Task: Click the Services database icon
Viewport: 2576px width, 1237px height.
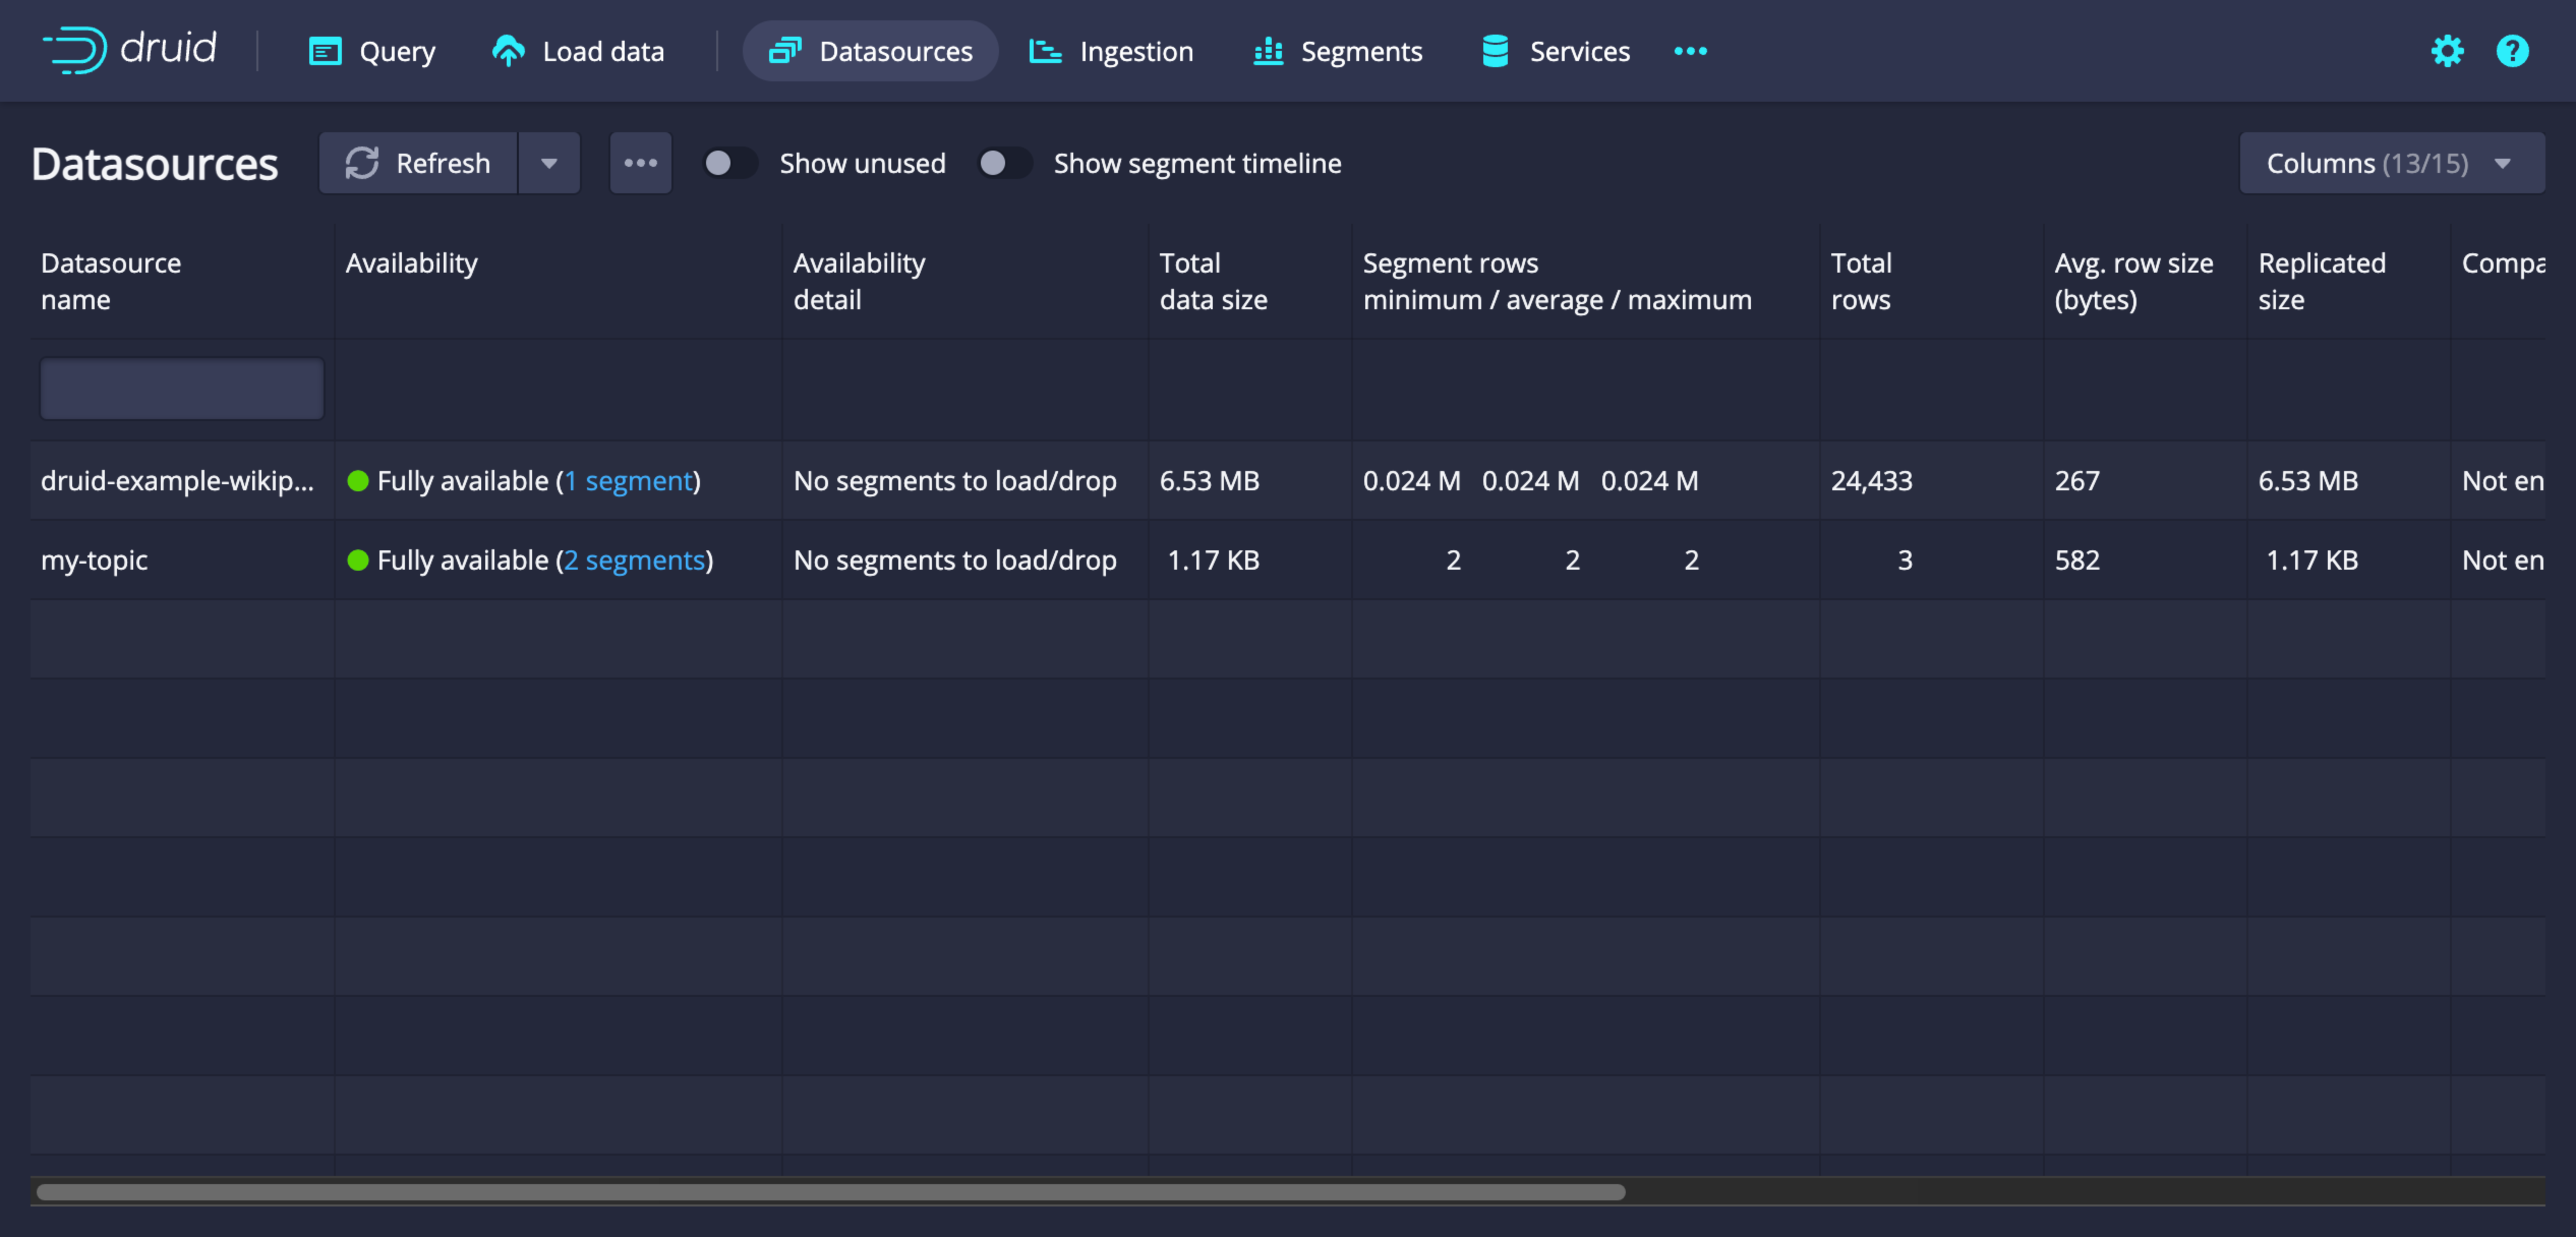Action: [1495, 51]
